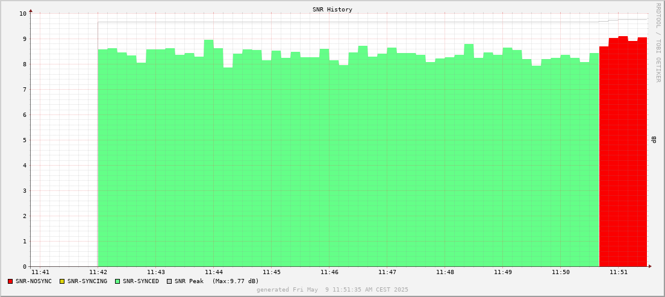Click the y-axis value 10
Screen dimensions: 665x297
tap(23, 14)
